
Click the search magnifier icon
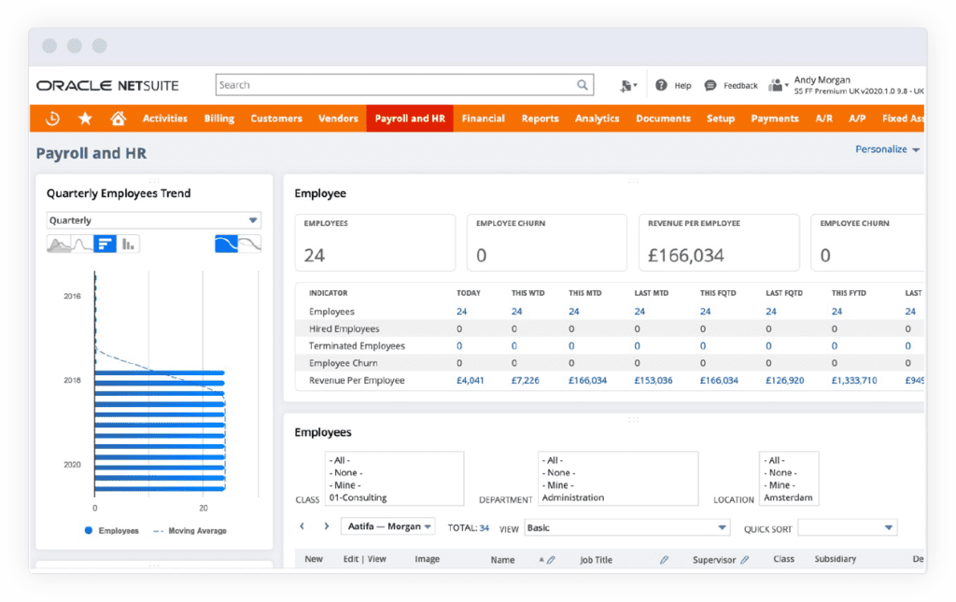click(583, 85)
